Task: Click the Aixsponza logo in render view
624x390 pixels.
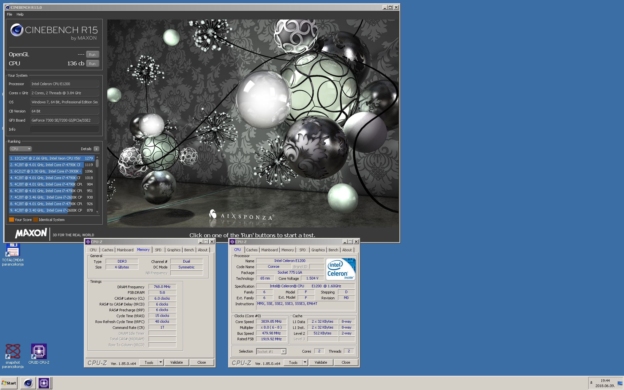Action: point(241,215)
